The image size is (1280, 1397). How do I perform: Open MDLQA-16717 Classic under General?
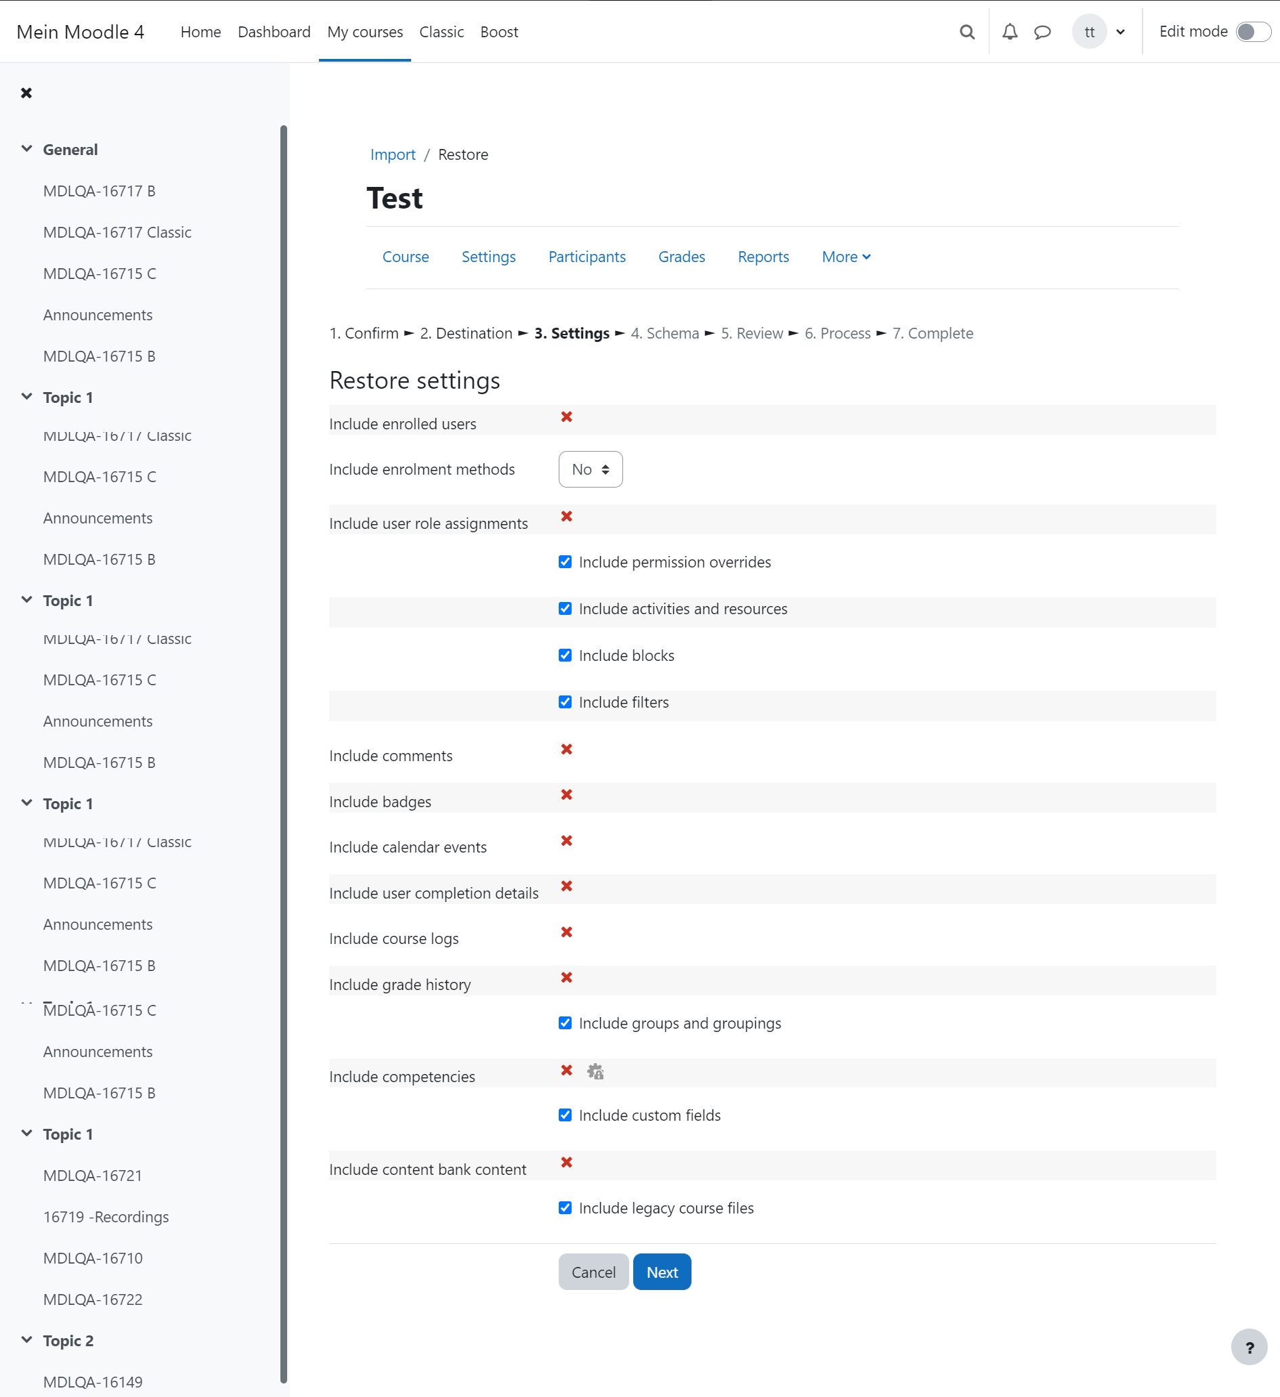tap(117, 233)
